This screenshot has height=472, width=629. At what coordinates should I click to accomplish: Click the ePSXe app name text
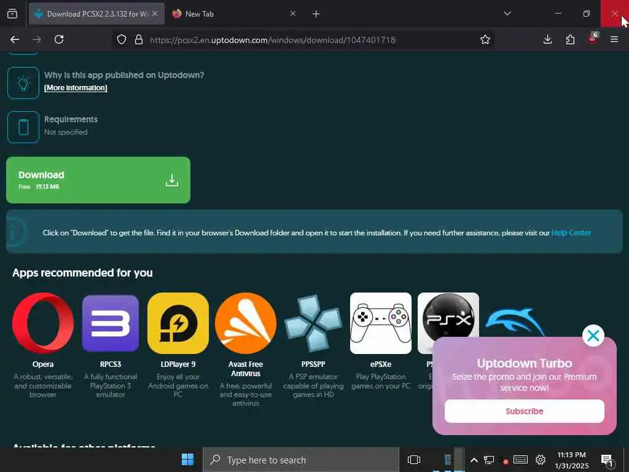[381, 364]
